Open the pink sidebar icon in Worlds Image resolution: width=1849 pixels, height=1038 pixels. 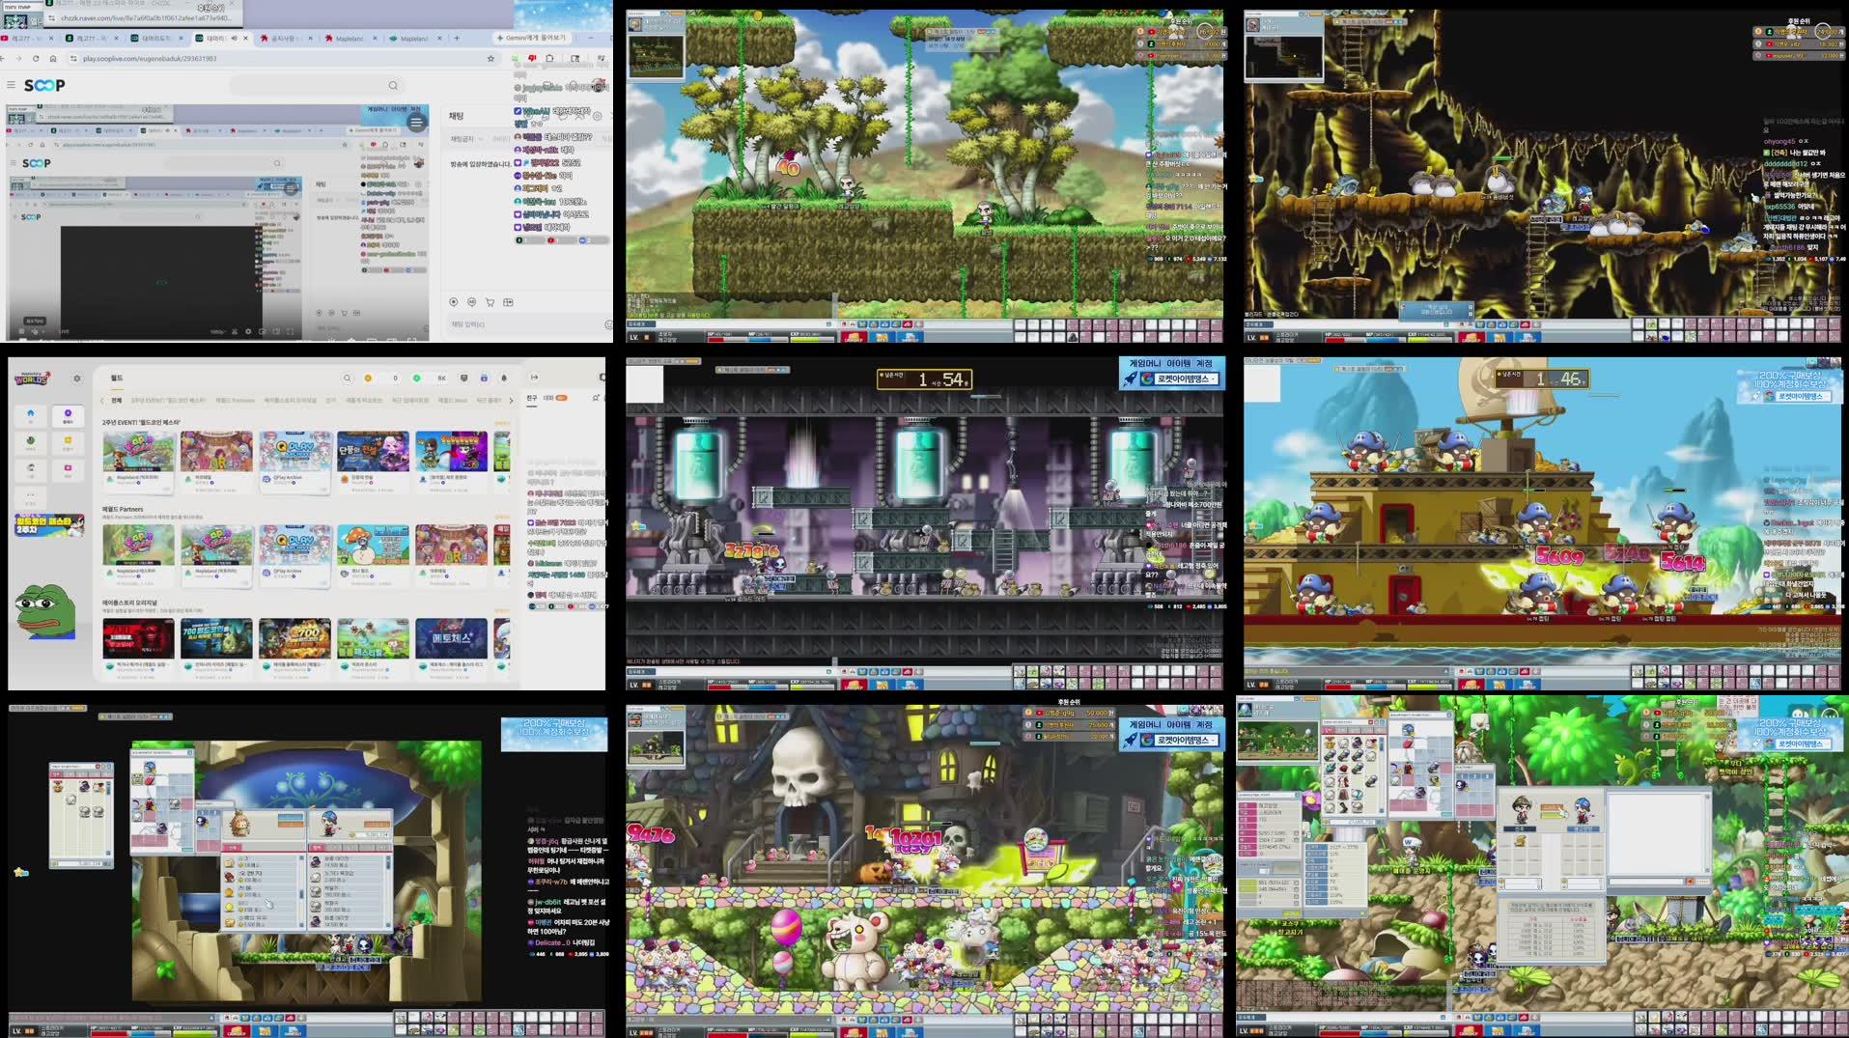click(x=68, y=470)
